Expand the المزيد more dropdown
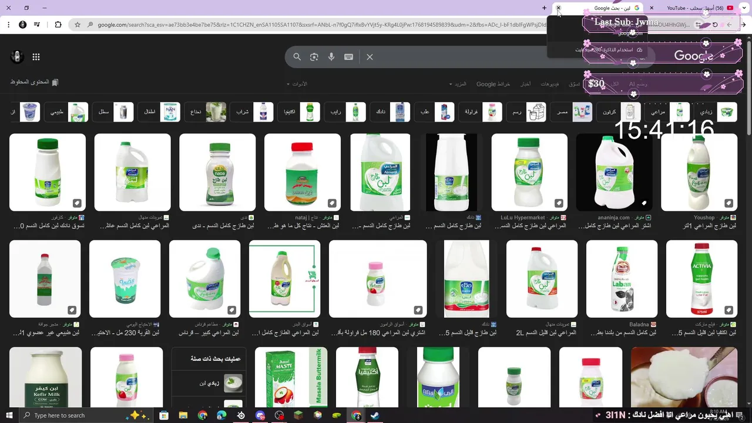The image size is (752, 423). point(458,84)
